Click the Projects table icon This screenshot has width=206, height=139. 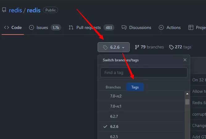tap(191, 27)
